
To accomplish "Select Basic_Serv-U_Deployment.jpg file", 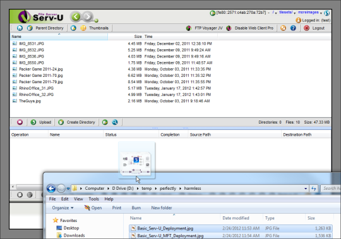I will pos(230,228).
